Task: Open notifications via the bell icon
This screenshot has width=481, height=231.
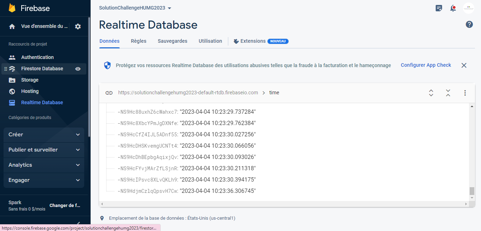Action: (x=453, y=8)
